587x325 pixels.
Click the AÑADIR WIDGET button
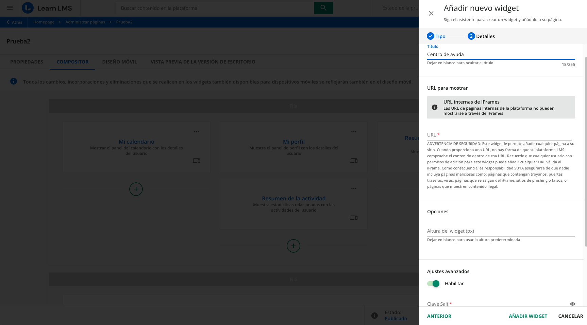[528, 316]
